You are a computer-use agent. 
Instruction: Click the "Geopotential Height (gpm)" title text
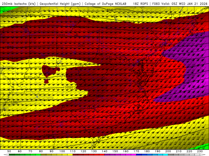tap(60, 4)
